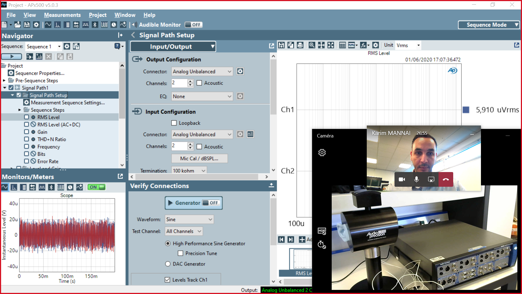Increase output Channels with stepper up arrow
Viewport: 522px width, 294px height.
tap(190, 81)
